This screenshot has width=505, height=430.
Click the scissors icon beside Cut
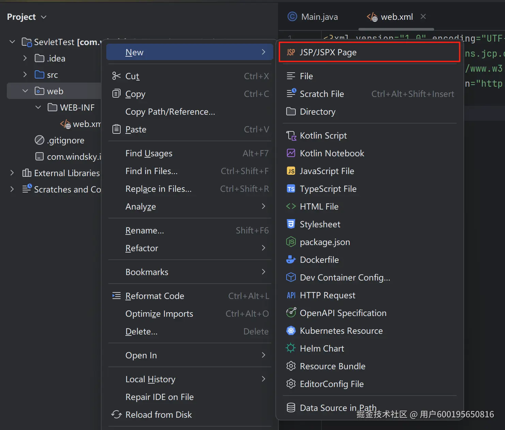[x=117, y=76]
